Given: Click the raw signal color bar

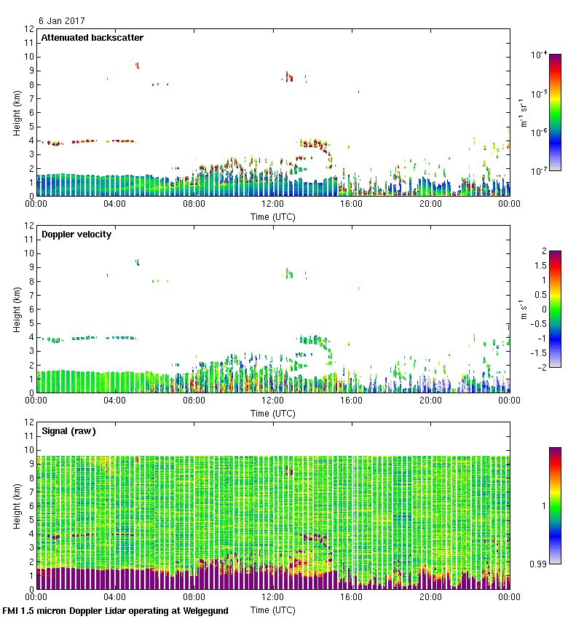Looking at the screenshot, I should point(555,505).
